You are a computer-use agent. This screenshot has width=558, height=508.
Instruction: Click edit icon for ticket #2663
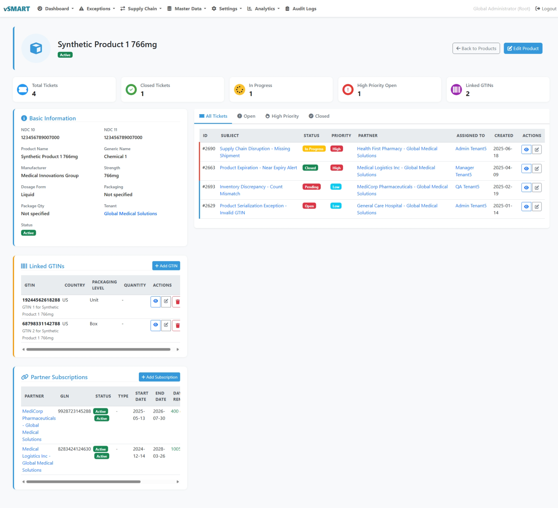click(536, 169)
